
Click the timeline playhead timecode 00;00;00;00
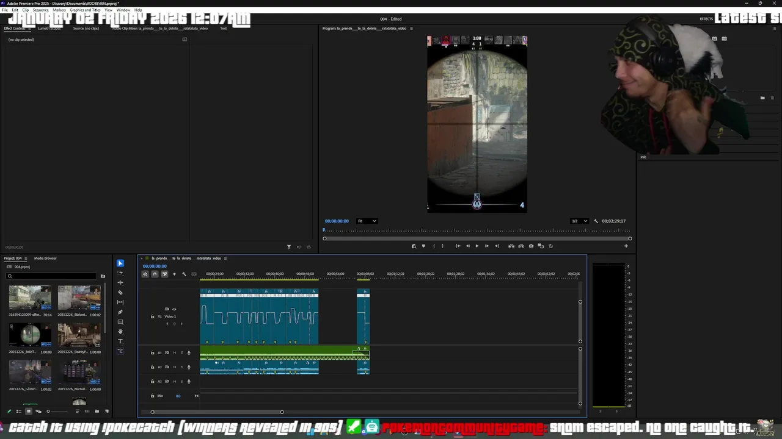[x=155, y=266]
